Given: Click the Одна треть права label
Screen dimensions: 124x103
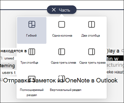Looking at the screenshot, I should click(92, 63).
